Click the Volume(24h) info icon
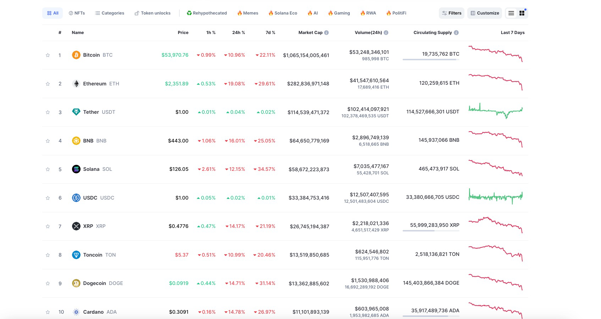 [386, 33]
